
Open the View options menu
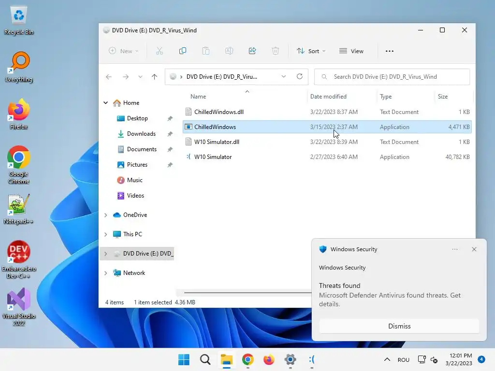tap(351, 51)
